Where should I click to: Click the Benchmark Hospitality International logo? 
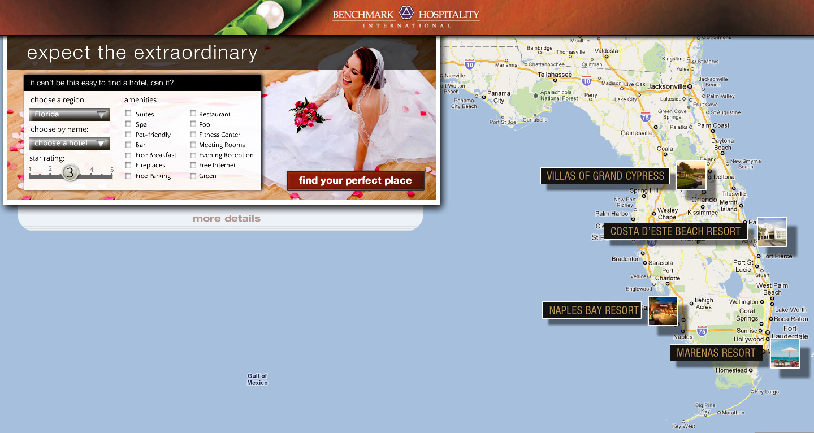point(406,16)
